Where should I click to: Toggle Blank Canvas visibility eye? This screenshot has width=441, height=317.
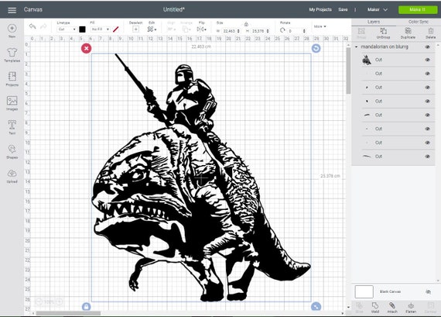click(x=428, y=291)
